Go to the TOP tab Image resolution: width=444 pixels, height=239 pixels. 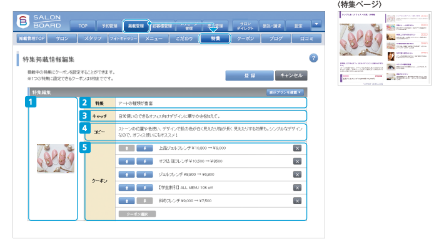point(83,26)
